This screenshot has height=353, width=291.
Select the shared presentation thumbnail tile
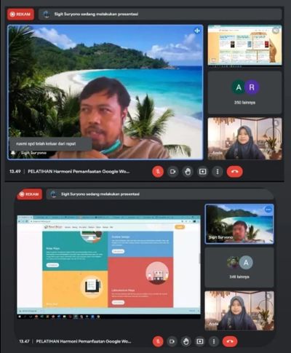[244, 45]
